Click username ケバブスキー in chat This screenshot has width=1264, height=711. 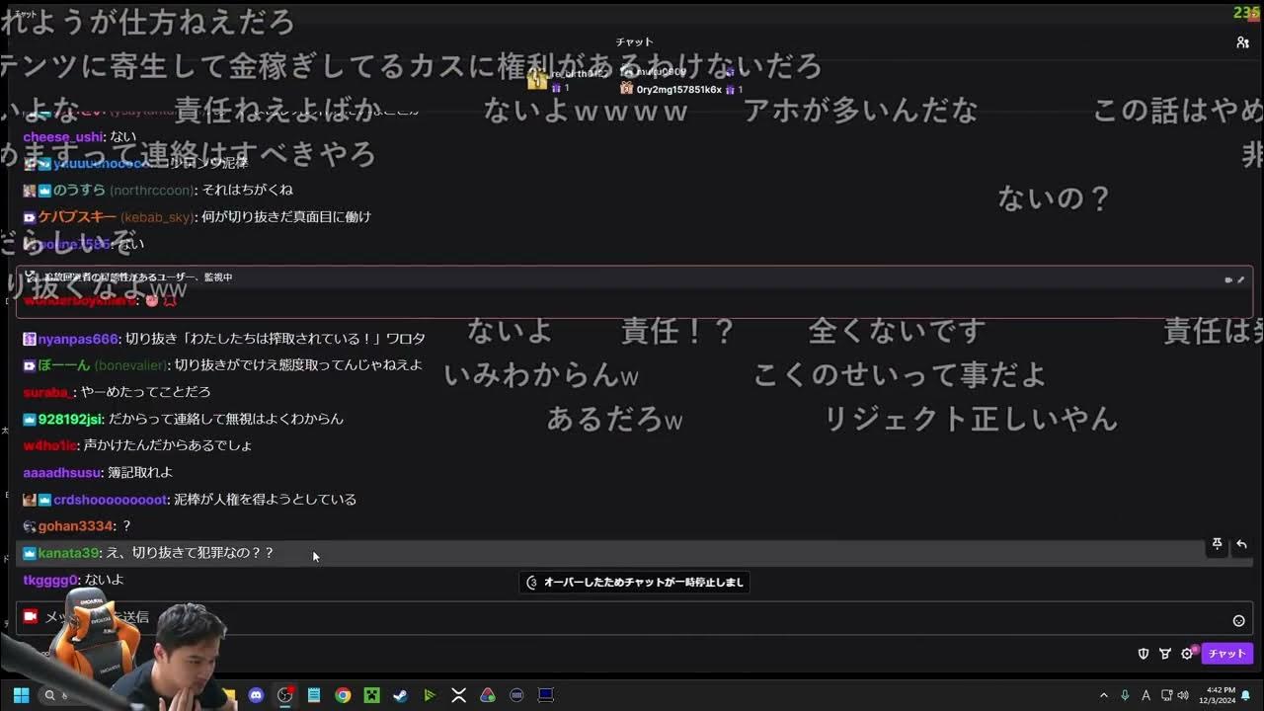coord(77,216)
